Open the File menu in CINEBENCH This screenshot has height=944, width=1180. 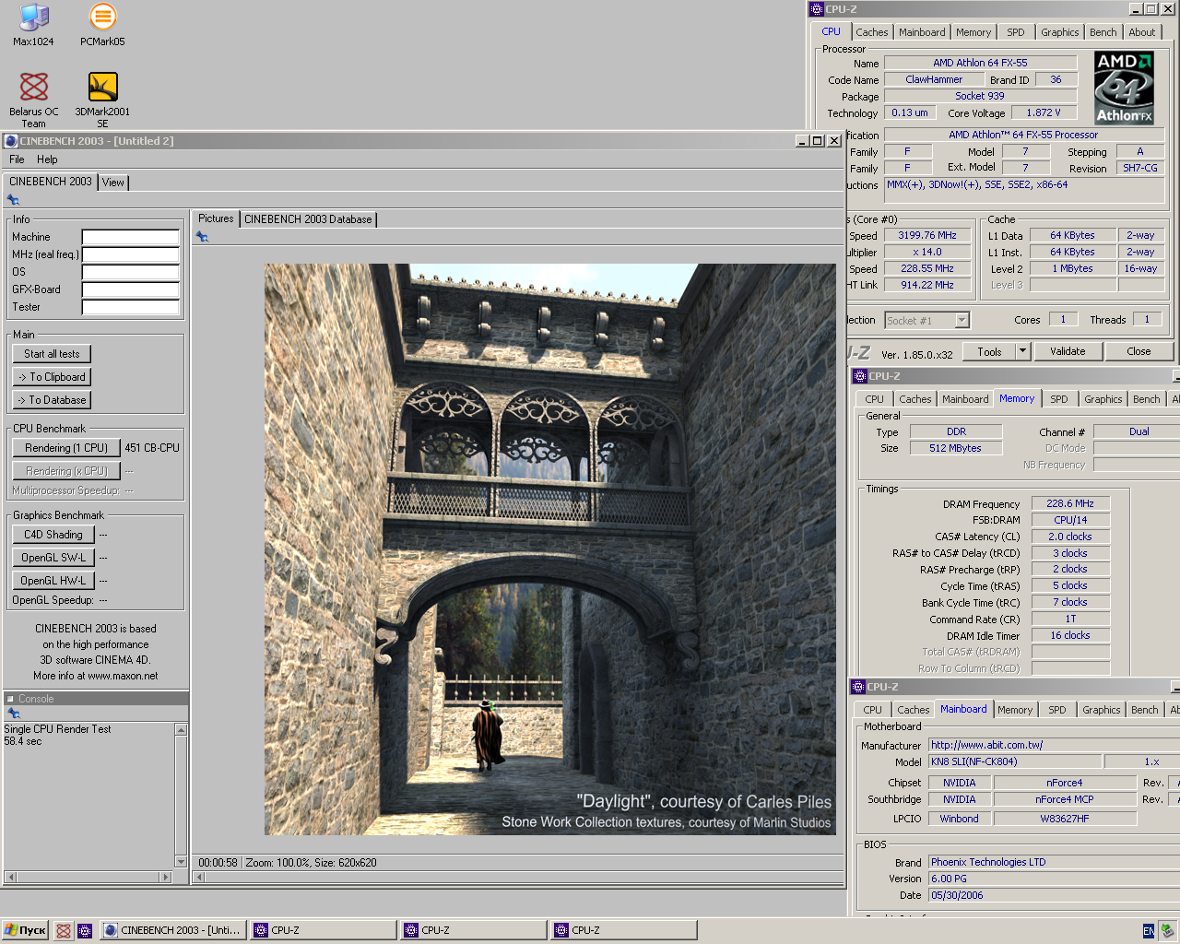pyautogui.click(x=17, y=159)
